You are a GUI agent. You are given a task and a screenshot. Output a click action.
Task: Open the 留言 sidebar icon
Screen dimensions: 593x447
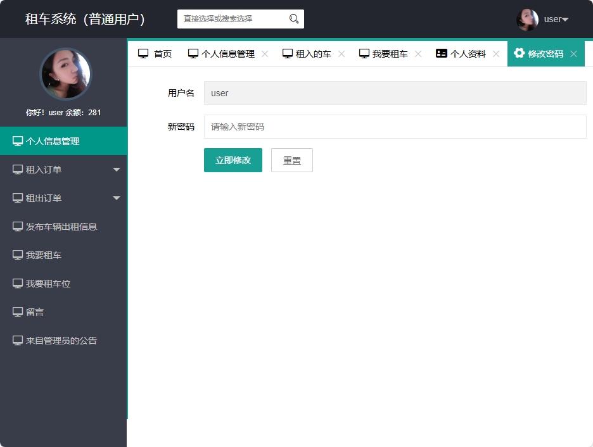17,312
